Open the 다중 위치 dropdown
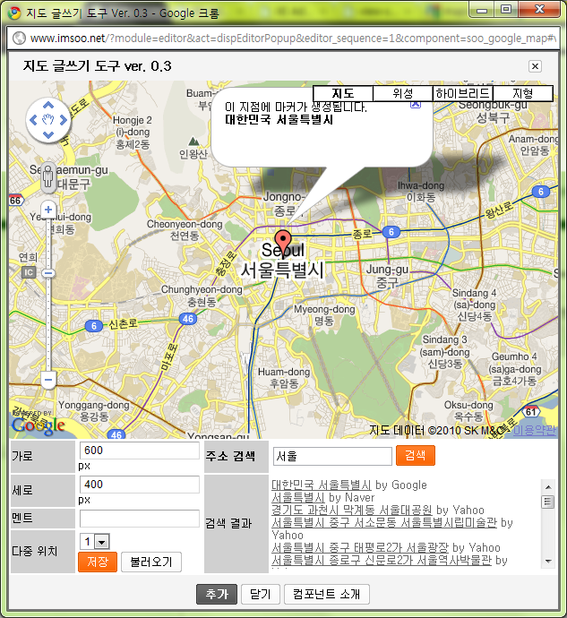 [x=95, y=542]
